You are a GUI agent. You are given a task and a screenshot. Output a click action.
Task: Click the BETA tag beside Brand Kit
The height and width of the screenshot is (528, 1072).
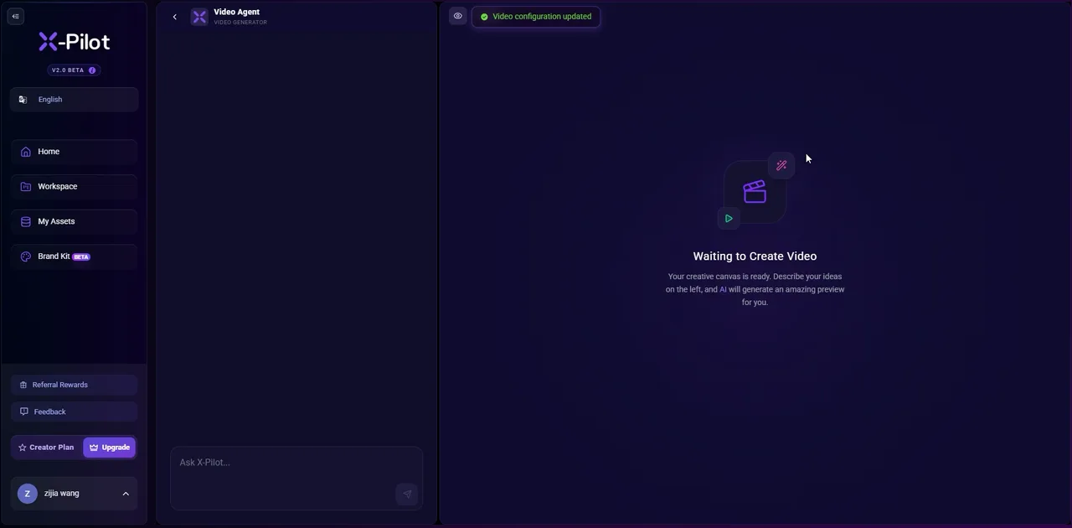coord(81,257)
